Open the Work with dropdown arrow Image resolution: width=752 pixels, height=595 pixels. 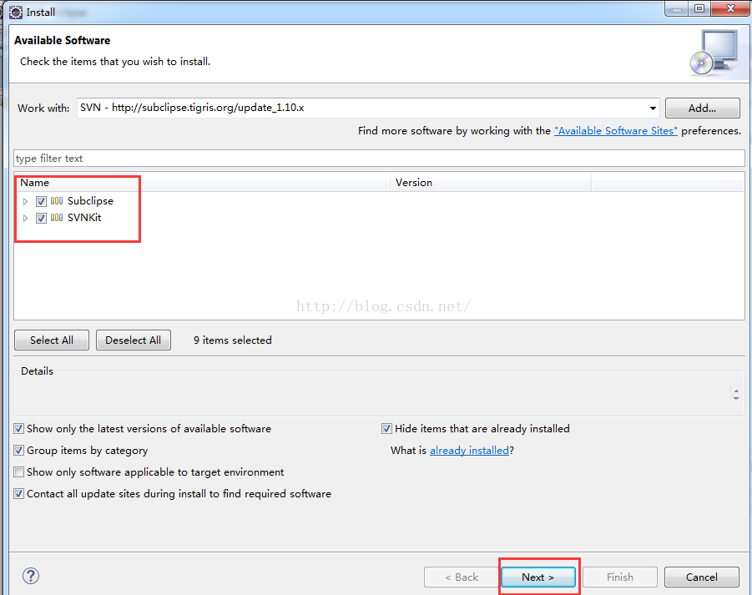click(653, 108)
